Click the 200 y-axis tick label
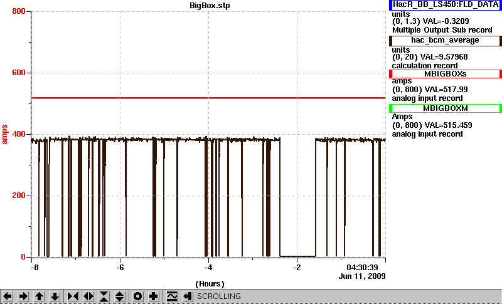The image size is (502, 304). pos(19,196)
